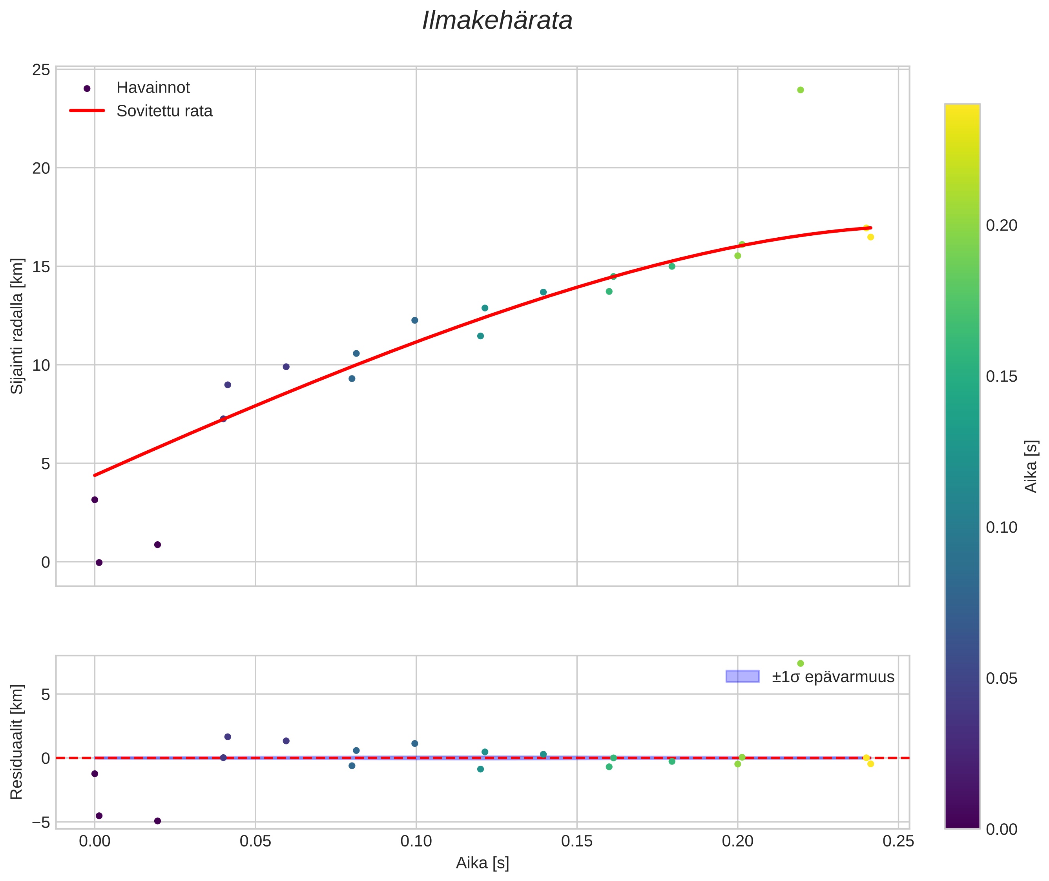
Task: Click the Havainnot legend label
Action: click(153, 88)
